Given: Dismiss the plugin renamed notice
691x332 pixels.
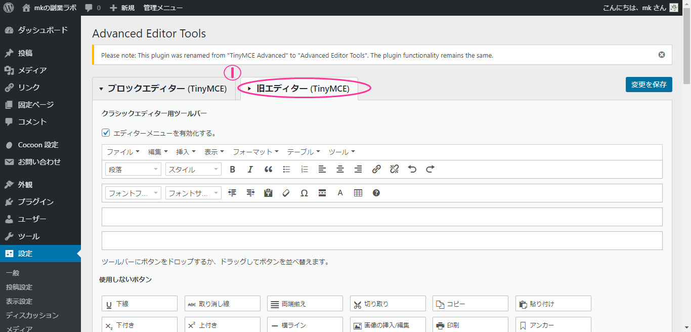Looking at the screenshot, I should [x=662, y=55].
